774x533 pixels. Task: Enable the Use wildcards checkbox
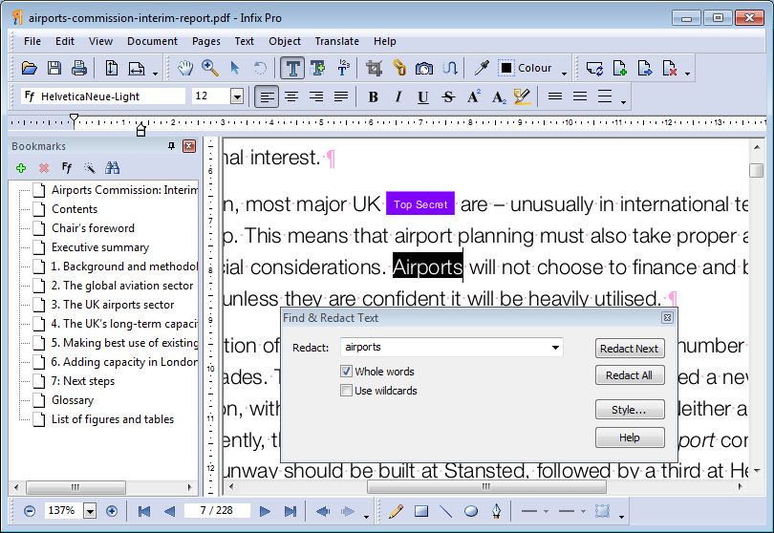[346, 391]
